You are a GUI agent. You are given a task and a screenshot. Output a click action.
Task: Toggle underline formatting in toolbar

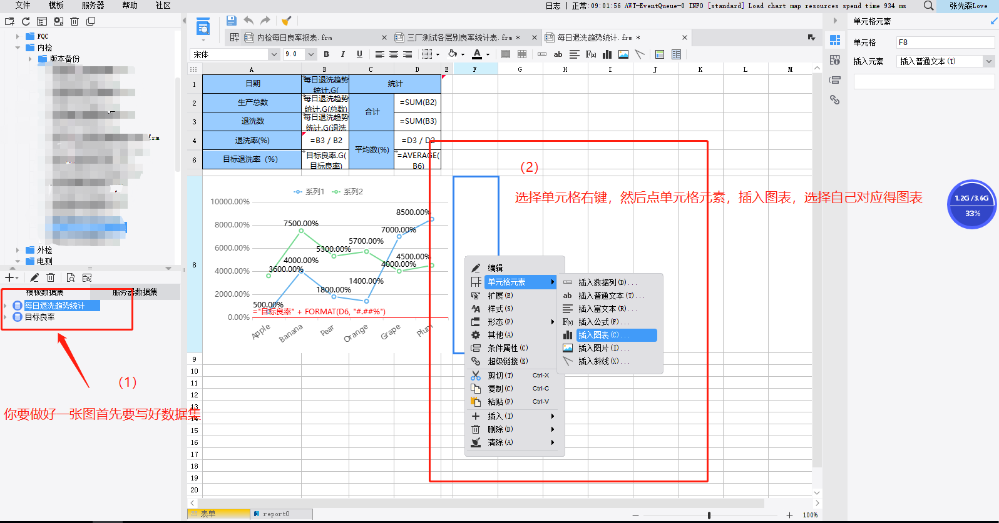[x=359, y=54]
